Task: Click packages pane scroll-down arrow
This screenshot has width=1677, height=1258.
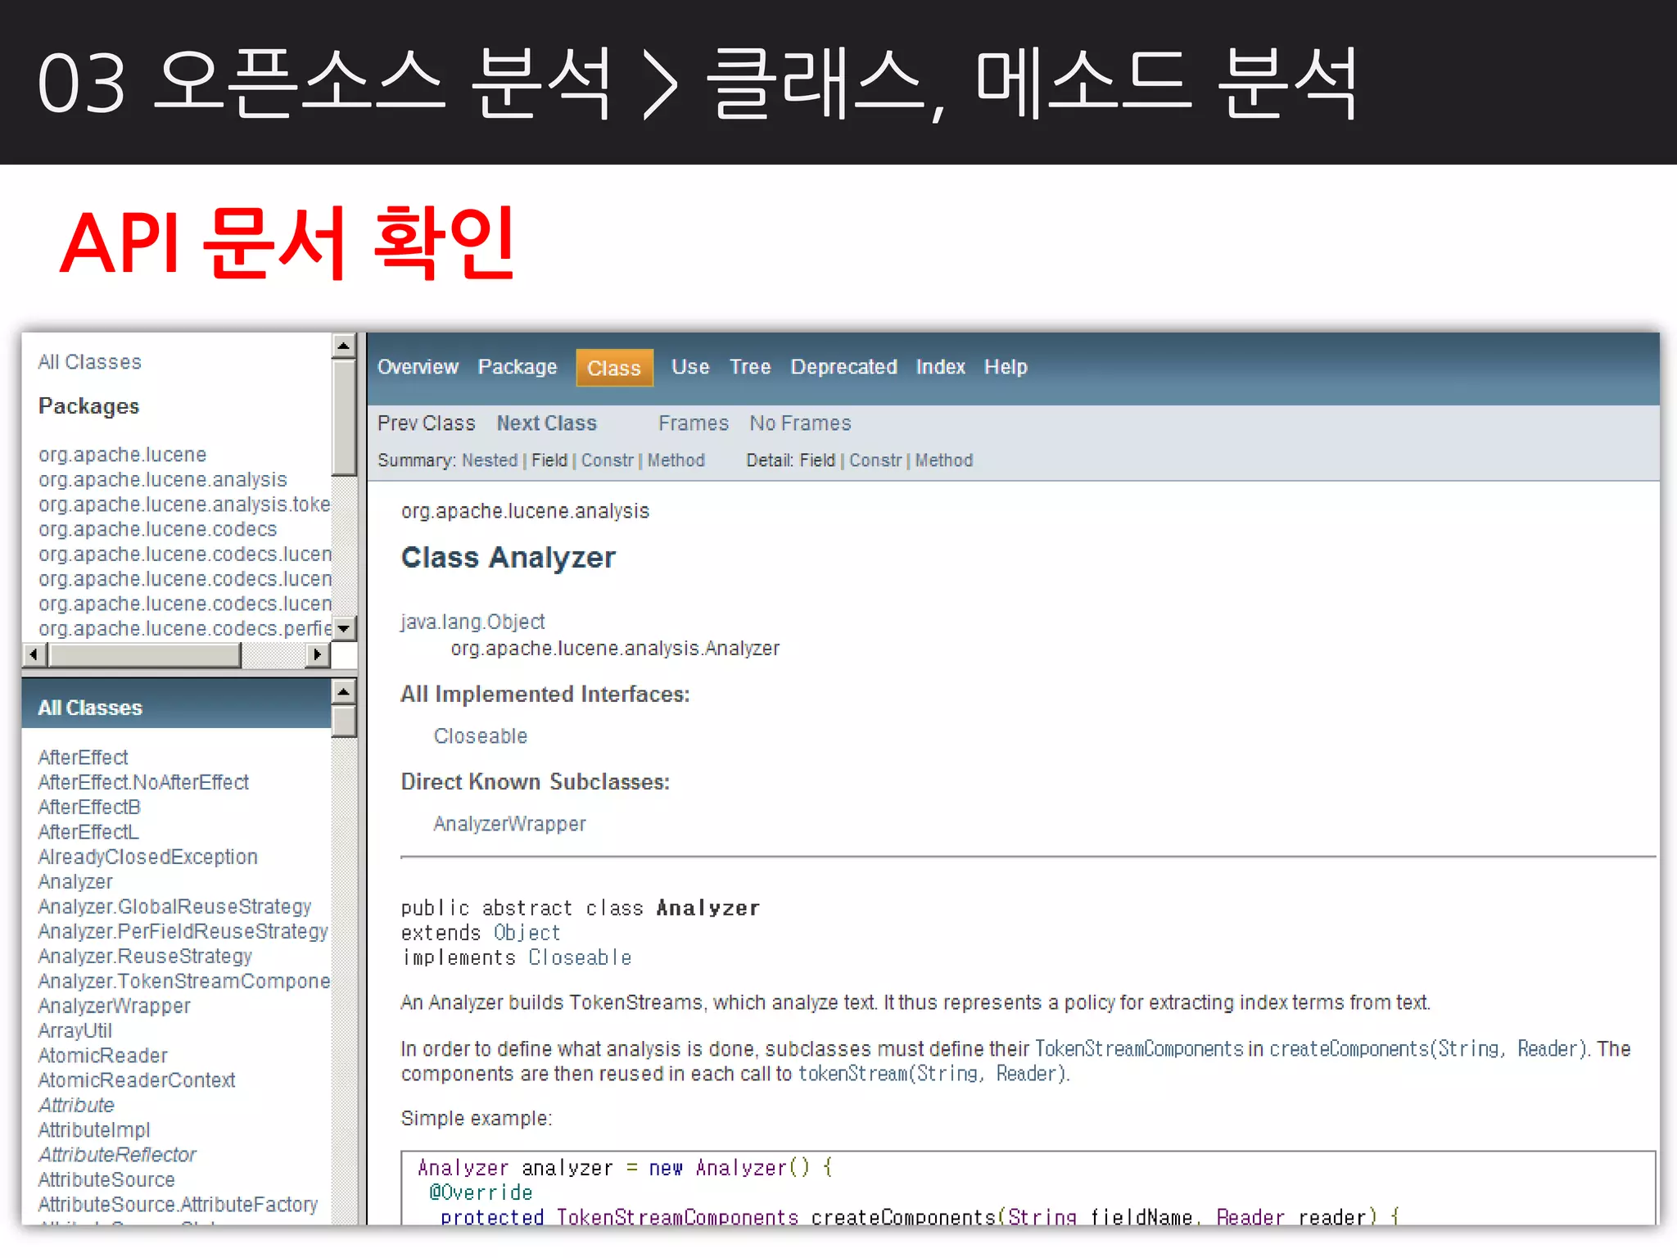Action: click(344, 629)
